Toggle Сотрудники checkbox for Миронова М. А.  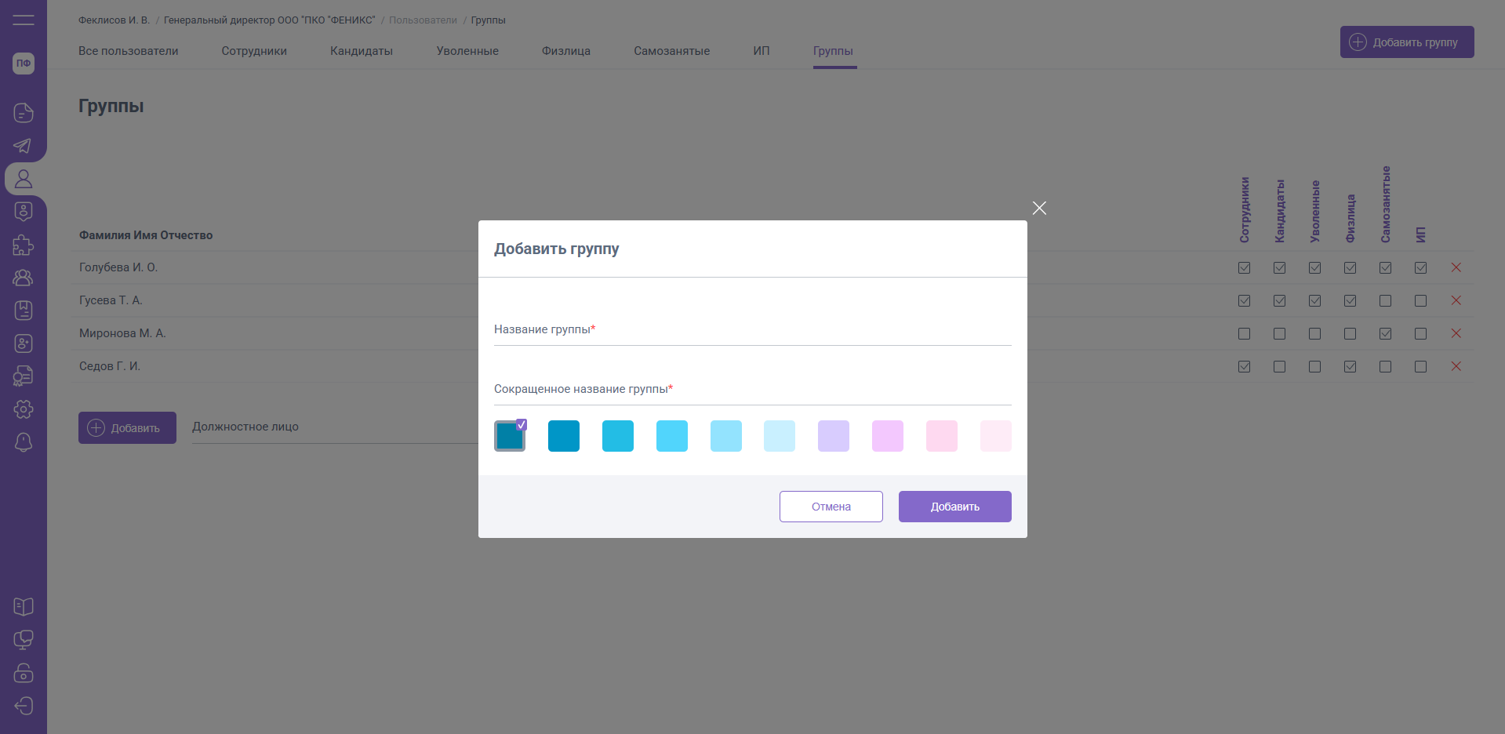click(x=1244, y=334)
